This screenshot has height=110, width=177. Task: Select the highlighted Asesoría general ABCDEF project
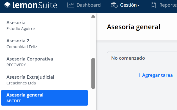pyautogui.click(x=44, y=98)
